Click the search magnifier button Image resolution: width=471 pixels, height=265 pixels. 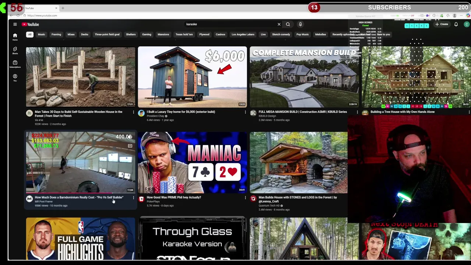[288, 24]
